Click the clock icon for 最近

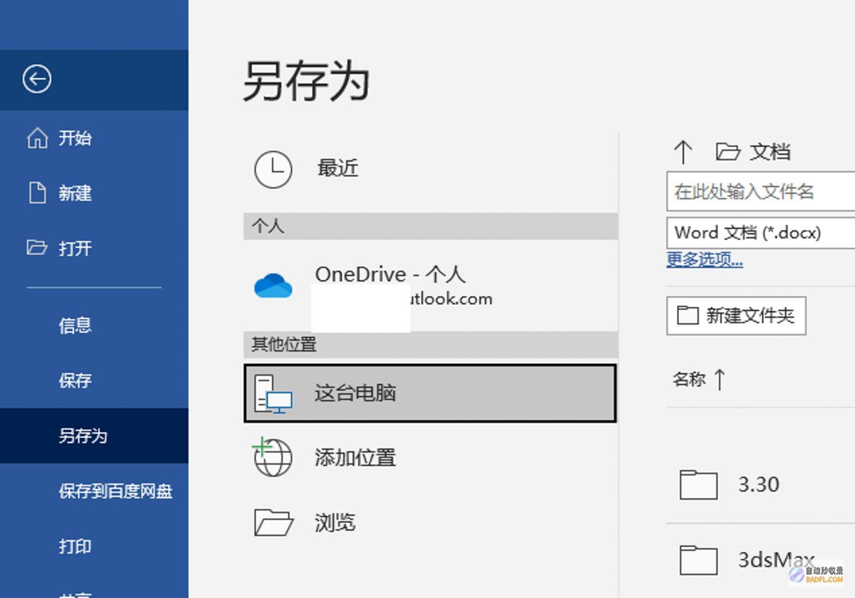tap(273, 169)
